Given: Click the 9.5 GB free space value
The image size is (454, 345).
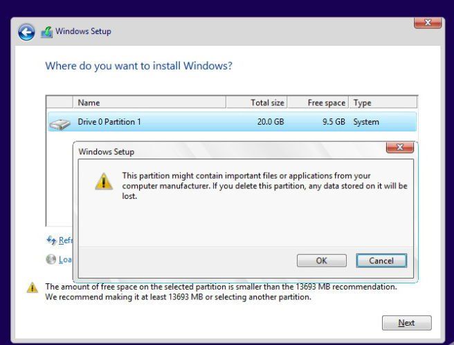Looking at the screenshot, I should click(334, 122).
